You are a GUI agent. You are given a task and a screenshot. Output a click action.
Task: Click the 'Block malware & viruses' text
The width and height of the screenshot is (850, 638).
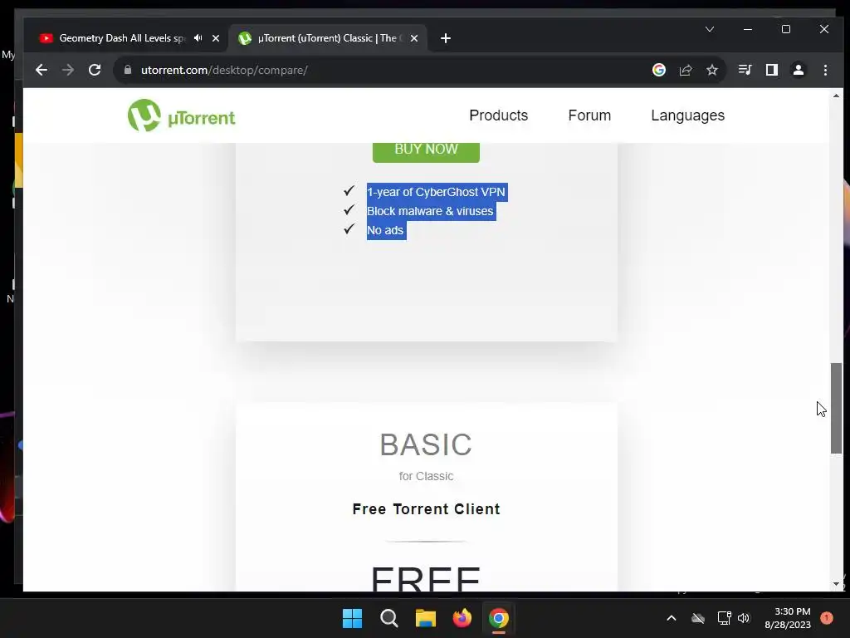[x=430, y=211]
